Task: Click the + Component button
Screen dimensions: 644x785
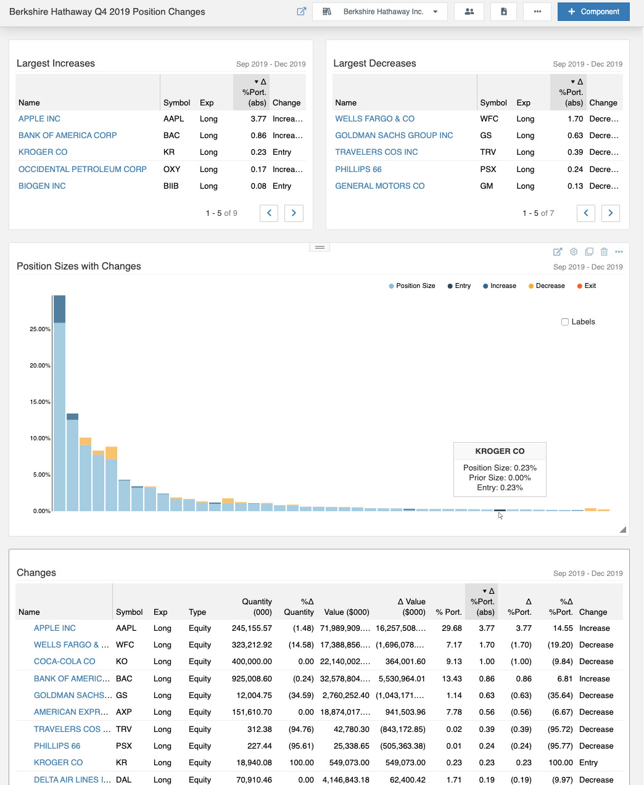Action: (x=593, y=12)
